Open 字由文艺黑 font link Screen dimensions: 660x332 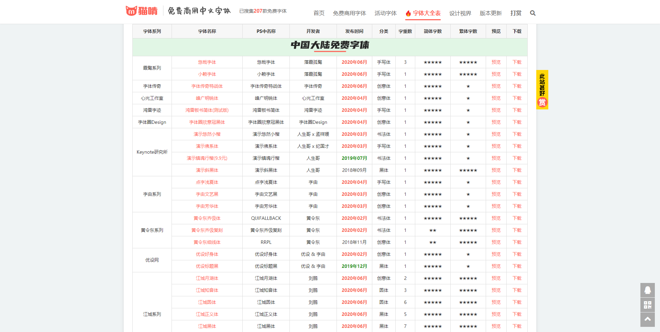click(207, 194)
